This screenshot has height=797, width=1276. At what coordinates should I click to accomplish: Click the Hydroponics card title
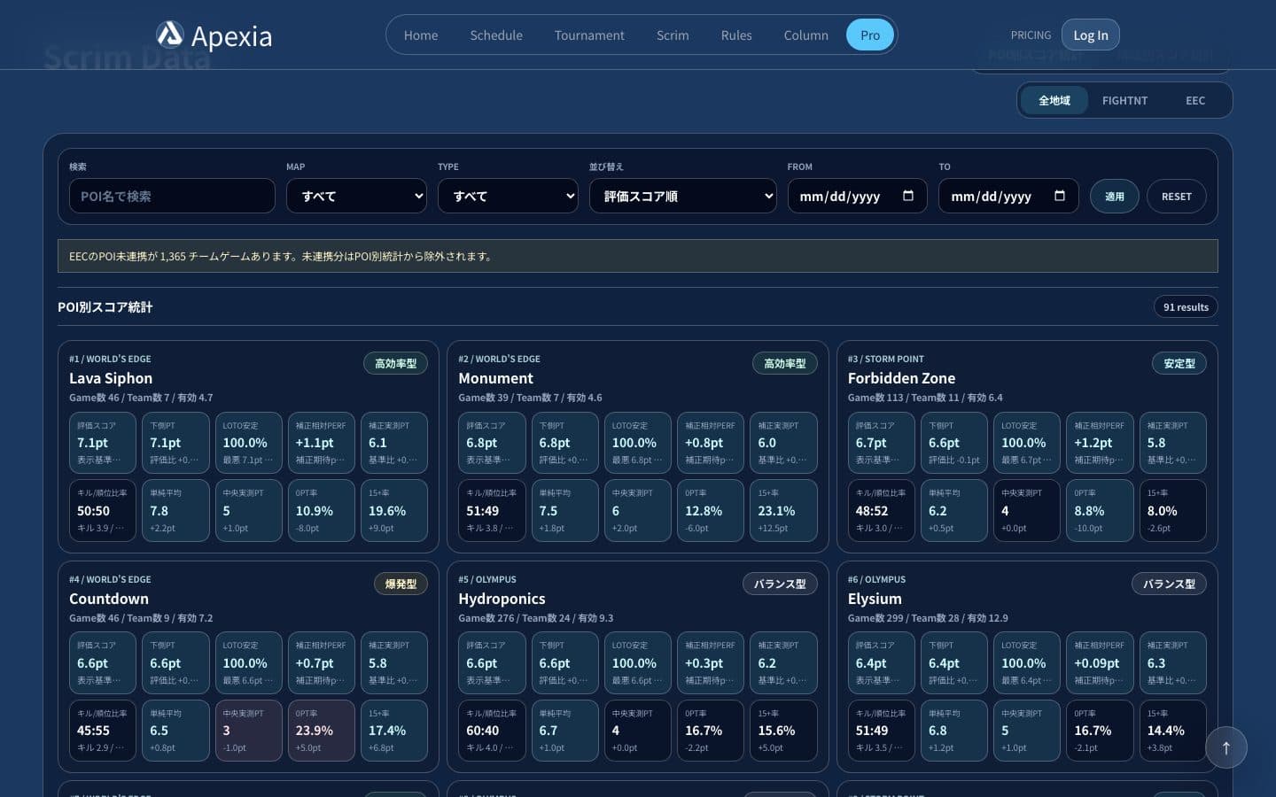point(502,599)
